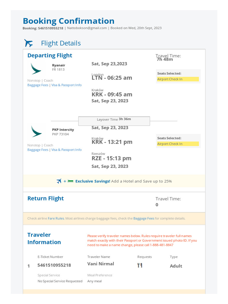Click yellow Airport Check In for PKP segment

click(x=178, y=144)
